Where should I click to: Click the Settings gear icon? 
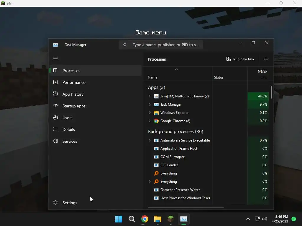(55, 202)
